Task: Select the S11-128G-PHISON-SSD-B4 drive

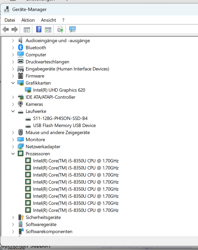Action: point(60,118)
